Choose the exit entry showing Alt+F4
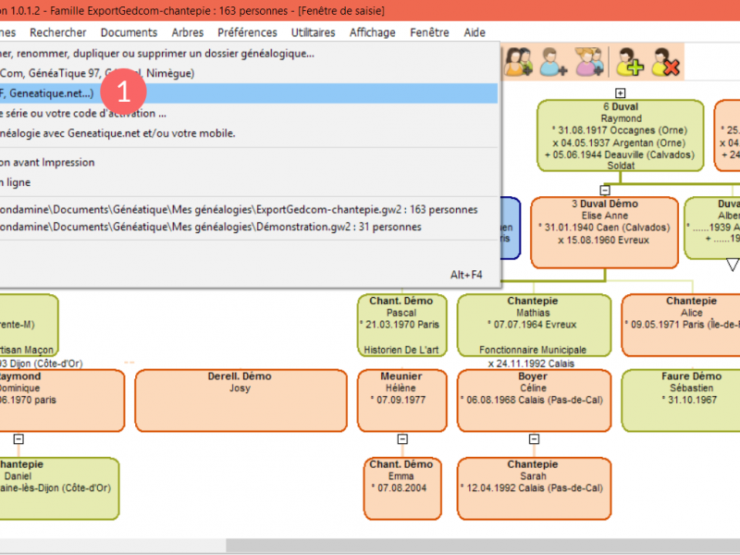 click(x=248, y=275)
